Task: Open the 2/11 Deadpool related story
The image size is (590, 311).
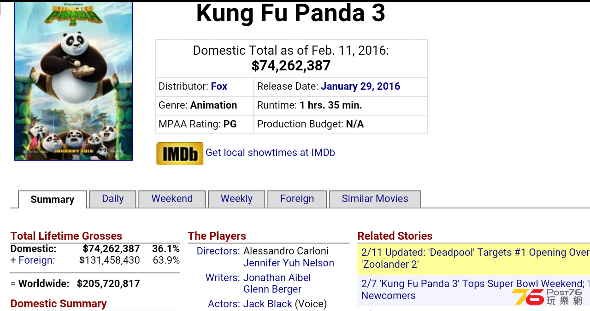Action: click(x=475, y=259)
